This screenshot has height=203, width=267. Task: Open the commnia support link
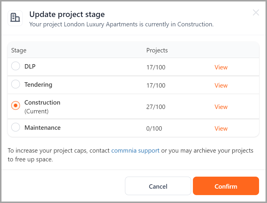[135, 151]
